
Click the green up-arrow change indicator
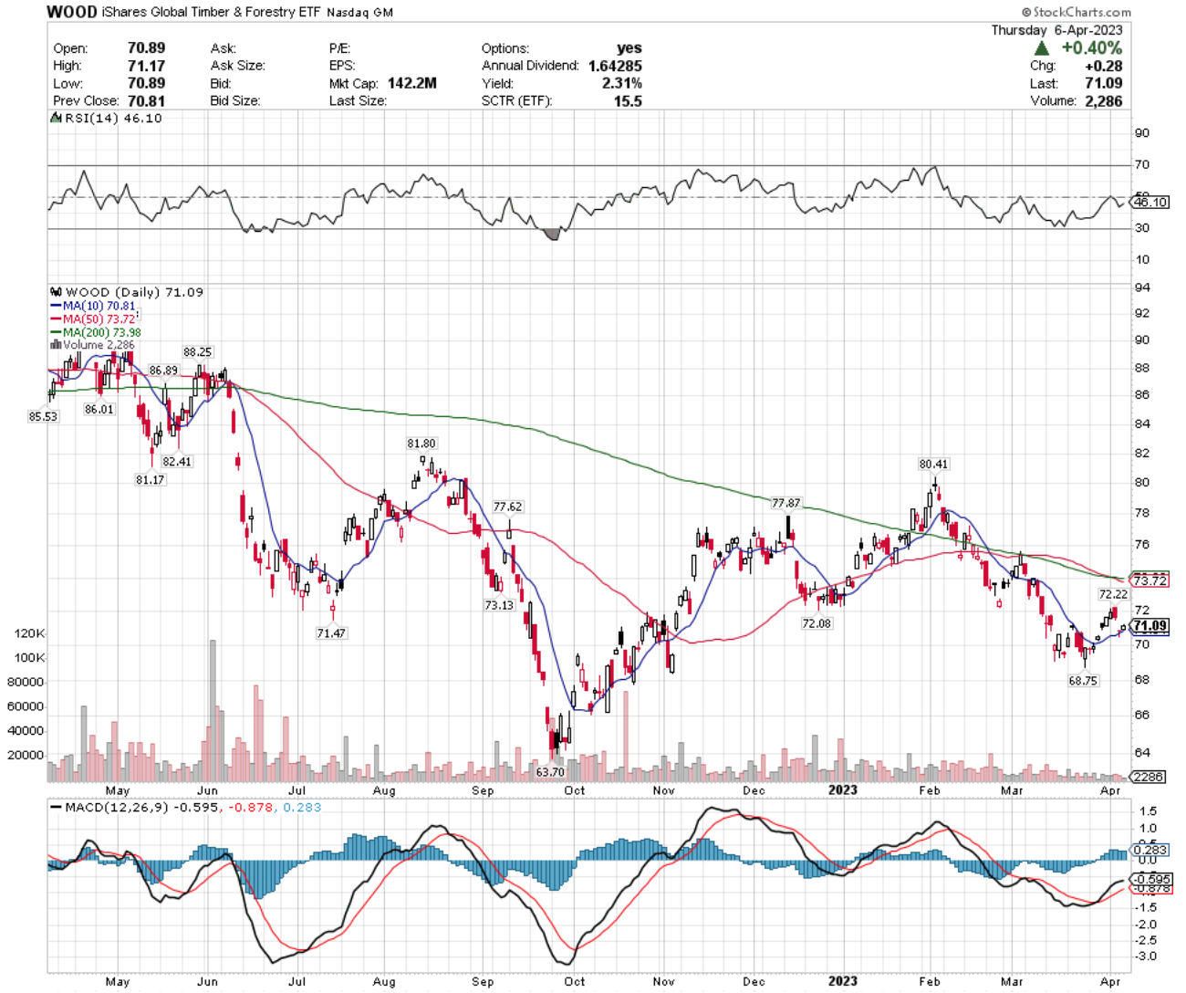[1042, 47]
